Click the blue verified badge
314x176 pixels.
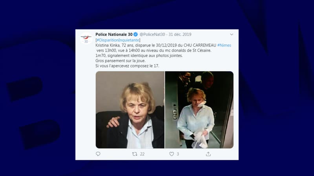tap(135, 34)
